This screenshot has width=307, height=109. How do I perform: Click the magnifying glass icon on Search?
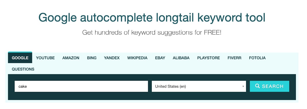[x=257, y=86]
